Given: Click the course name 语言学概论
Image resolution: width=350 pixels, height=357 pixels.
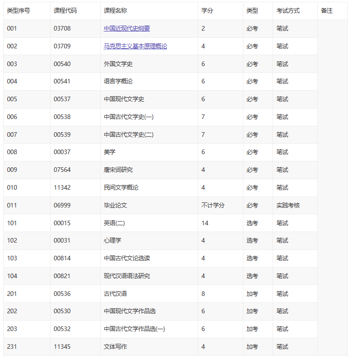Looking at the screenshot, I should (x=118, y=81).
